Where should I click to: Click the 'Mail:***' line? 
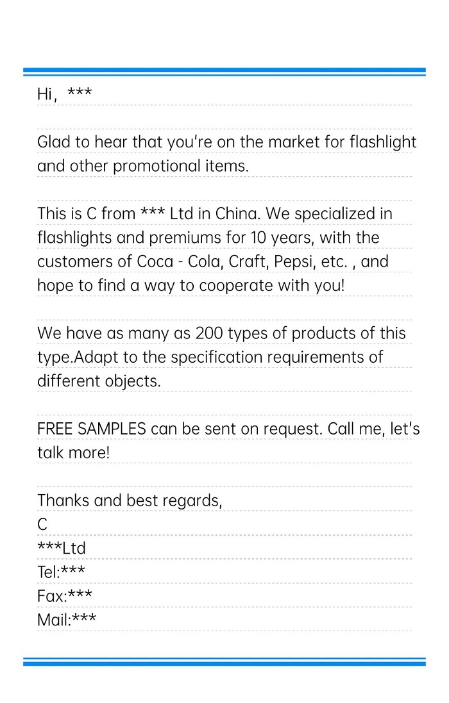pos(67,620)
